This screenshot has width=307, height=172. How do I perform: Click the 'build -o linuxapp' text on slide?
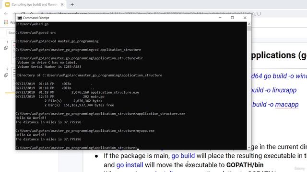coord(273,90)
